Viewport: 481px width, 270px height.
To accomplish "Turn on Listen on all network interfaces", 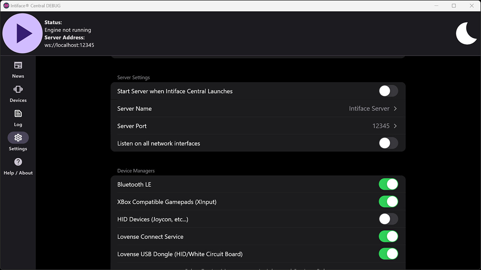I will (388, 143).
